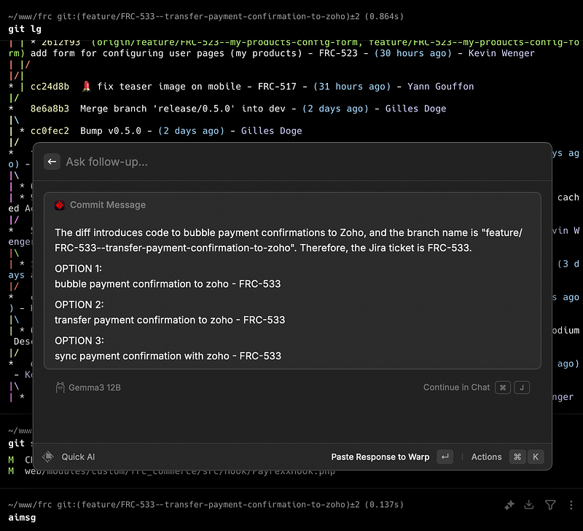Click the diff explanation paragraph
The width and height of the screenshot is (583, 531).
289,240
